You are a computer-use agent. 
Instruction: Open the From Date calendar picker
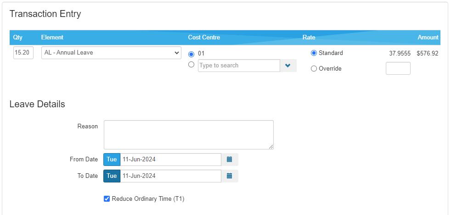tap(229, 160)
